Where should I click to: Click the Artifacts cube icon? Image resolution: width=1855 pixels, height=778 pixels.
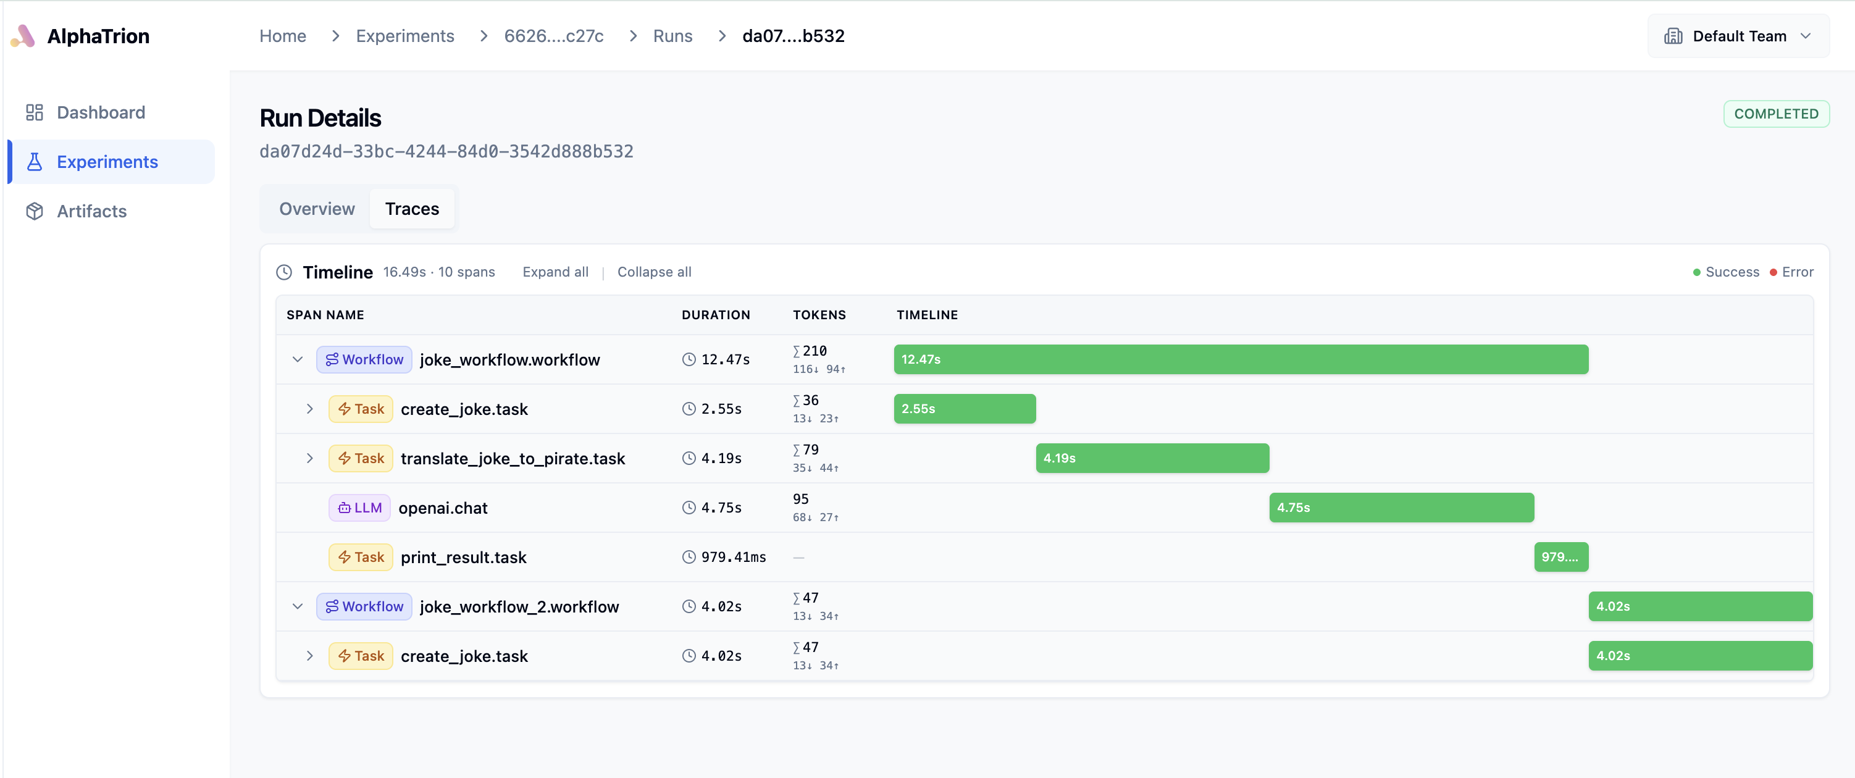pyautogui.click(x=34, y=211)
